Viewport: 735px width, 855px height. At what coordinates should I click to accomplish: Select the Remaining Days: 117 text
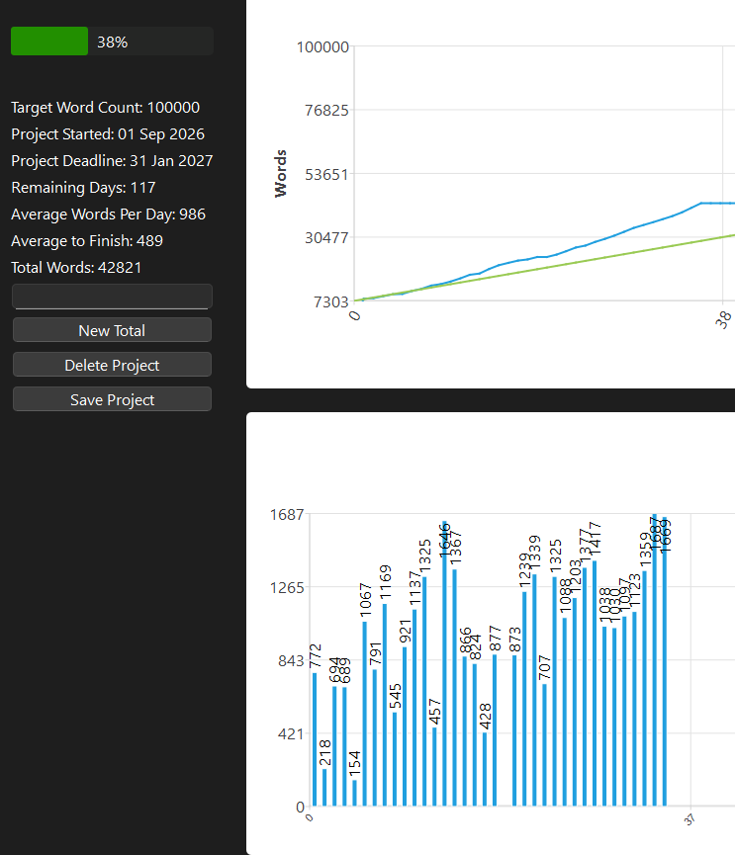(83, 188)
